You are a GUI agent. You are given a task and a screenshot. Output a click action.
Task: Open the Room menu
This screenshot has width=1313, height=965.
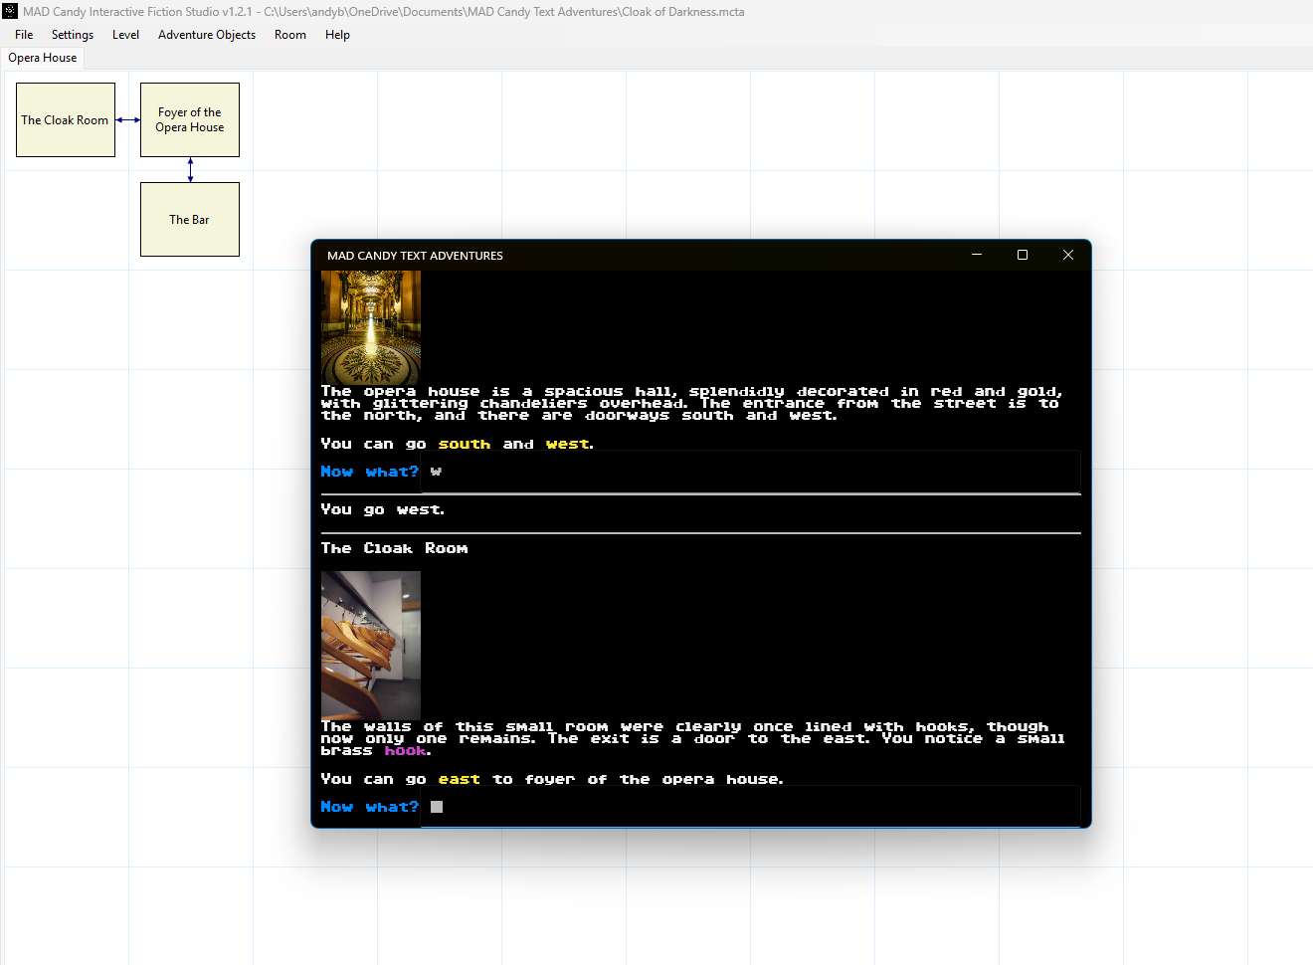coord(290,35)
